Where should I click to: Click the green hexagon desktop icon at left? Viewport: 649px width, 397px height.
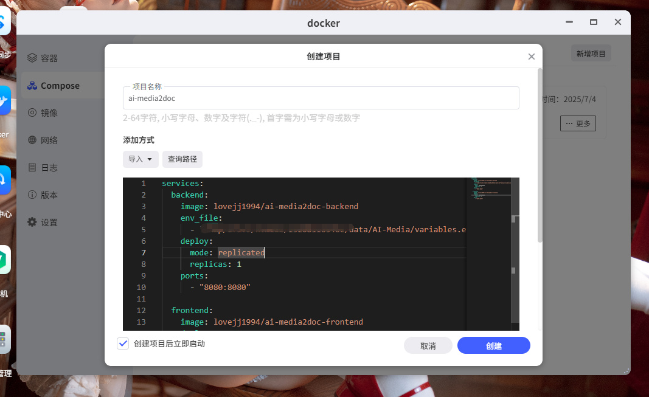(x=4, y=260)
